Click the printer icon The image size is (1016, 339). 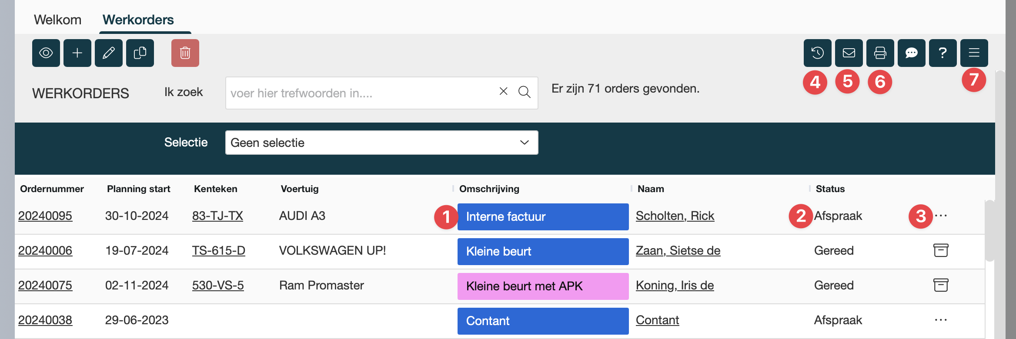pos(880,53)
